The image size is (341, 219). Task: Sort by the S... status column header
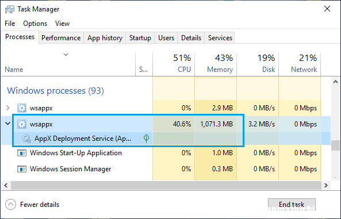(x=144, y=64)
